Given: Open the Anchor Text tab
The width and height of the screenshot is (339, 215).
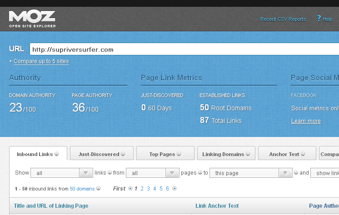Looking at the screenshot, I should [x=287, y=153].
